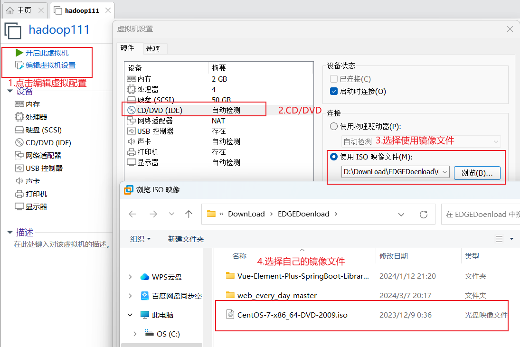520x347 pixels.
Task: Open ISO path combo box dropdown
Action: (444, 172)
